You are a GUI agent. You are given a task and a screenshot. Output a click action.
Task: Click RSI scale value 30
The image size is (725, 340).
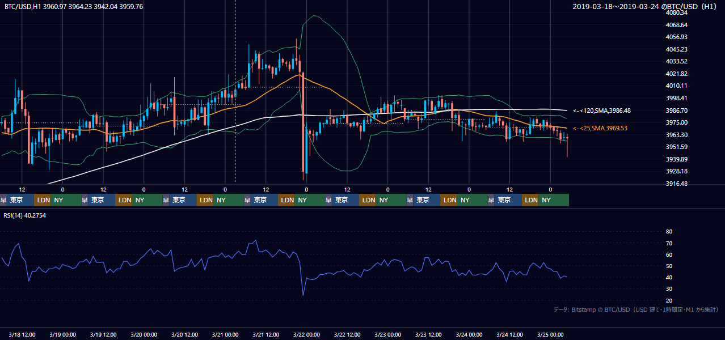(669, 289)
